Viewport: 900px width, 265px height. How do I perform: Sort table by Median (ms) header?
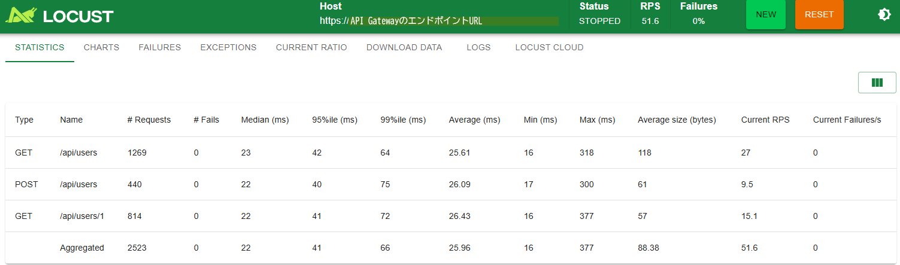coord(265,120)
